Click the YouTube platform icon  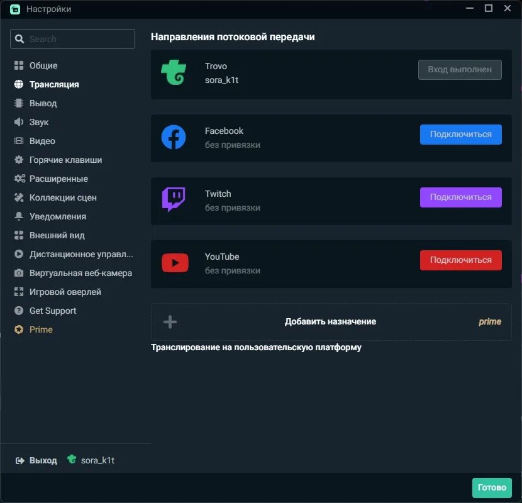pyautogui.click(x=174, y=262)
